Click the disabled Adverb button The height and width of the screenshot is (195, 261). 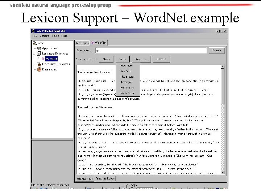point(161,59)
